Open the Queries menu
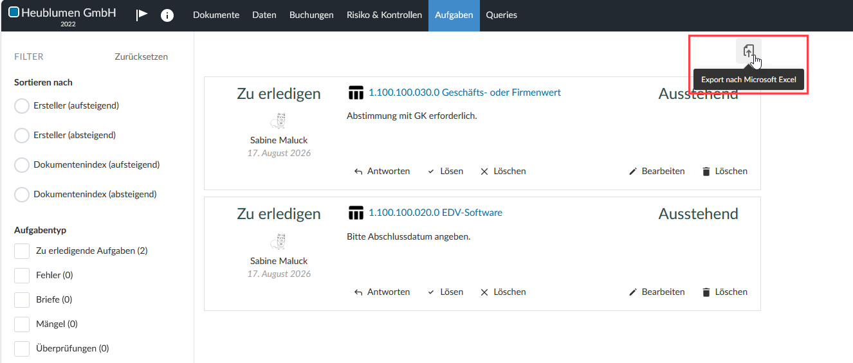Screen dimensions: 853x363 [501, 15]
